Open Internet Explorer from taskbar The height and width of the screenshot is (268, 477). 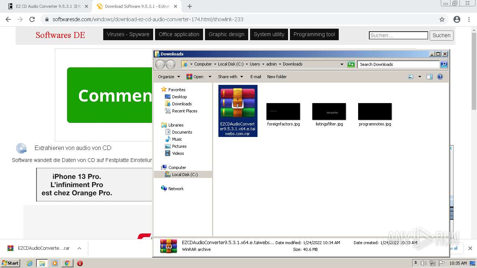tap(29, 263)
